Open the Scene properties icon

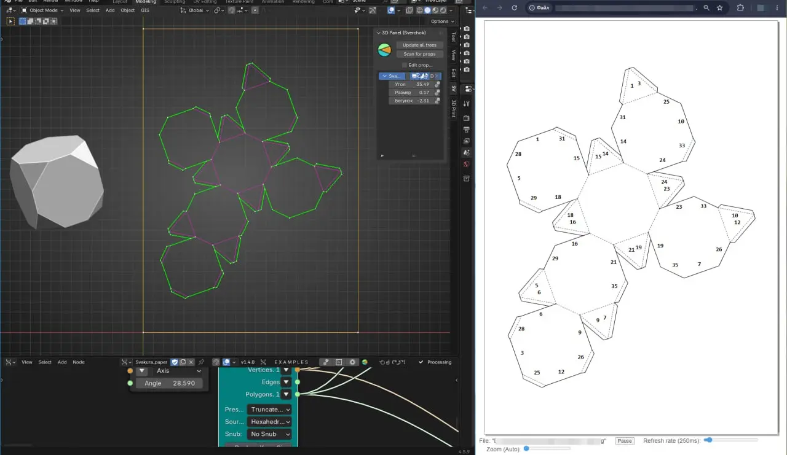467,152
